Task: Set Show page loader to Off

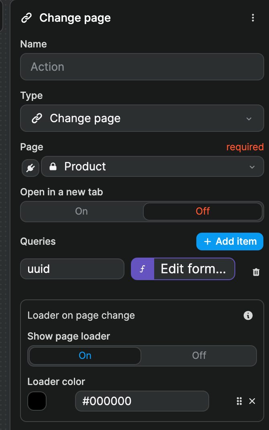Action: pyautogui.click(x=199, y=356)
